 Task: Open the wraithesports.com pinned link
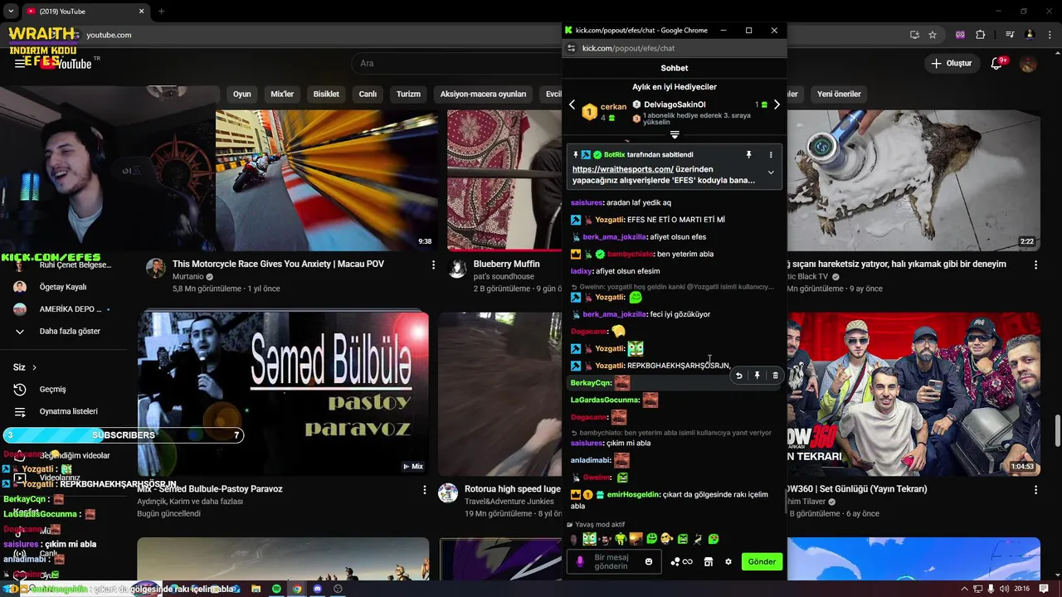tap(622, 169)
